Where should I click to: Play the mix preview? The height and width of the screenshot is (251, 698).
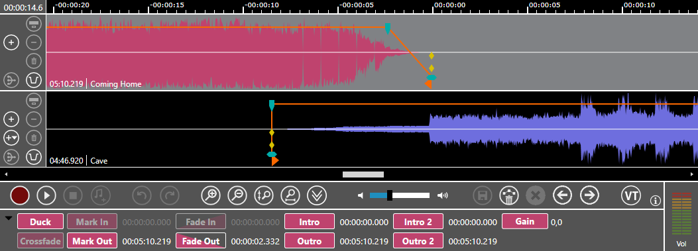click(46, 195)
